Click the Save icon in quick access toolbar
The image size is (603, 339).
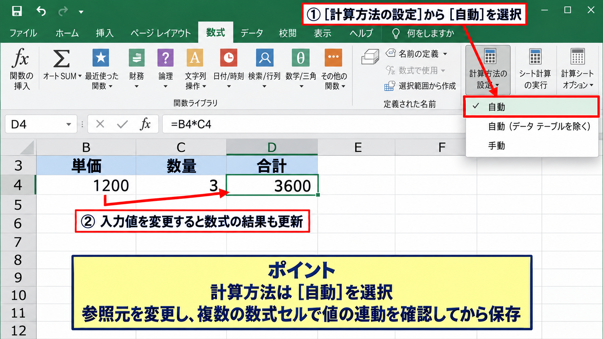pos(17,11)
